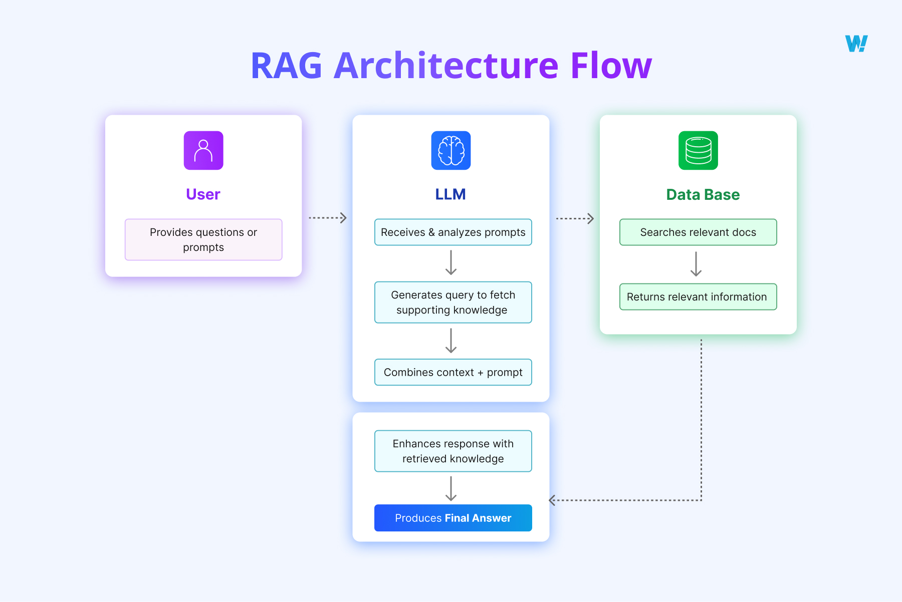Click 'Enhances response with retrieved knowledge' box

(453, 451)
